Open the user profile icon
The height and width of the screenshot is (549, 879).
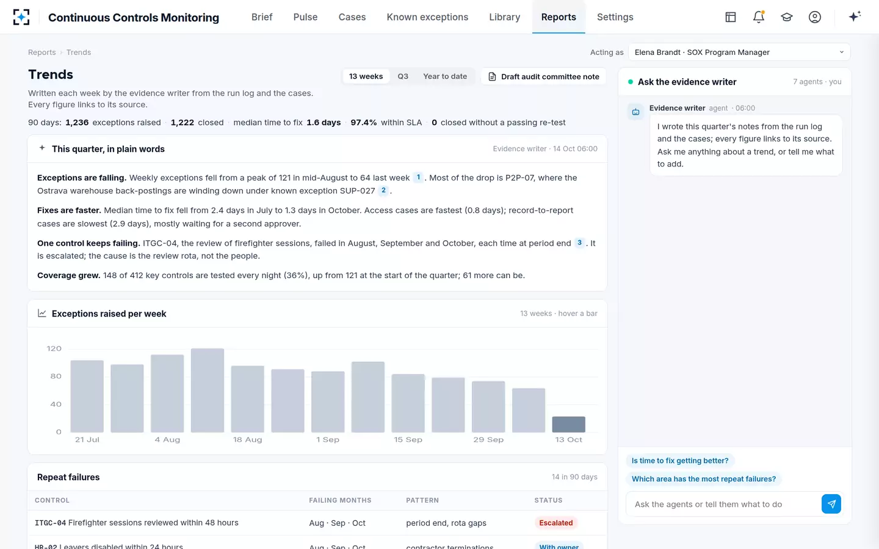815,17
